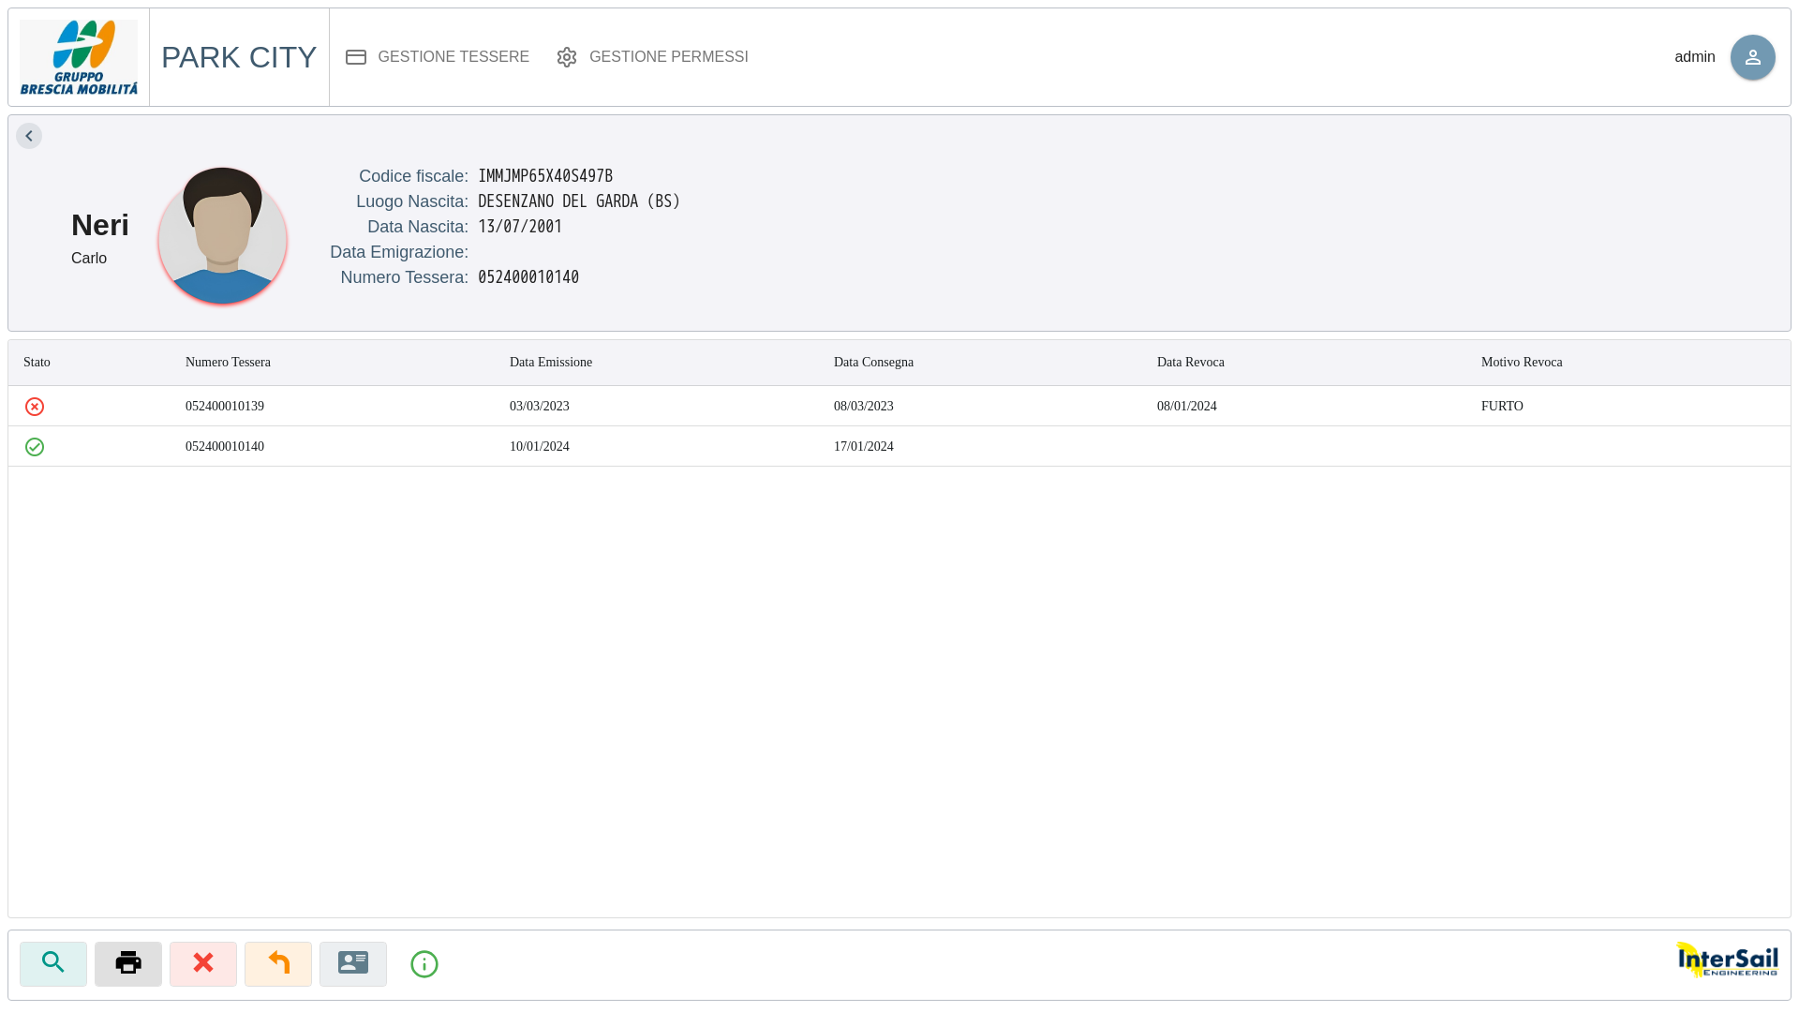Click the InterSail Engineering logo

point(1727,960)
